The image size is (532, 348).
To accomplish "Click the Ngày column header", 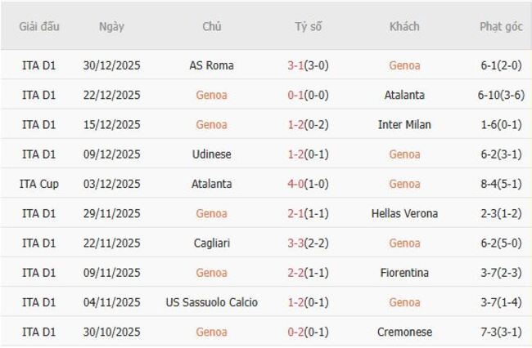I will [x=111, y=26].
